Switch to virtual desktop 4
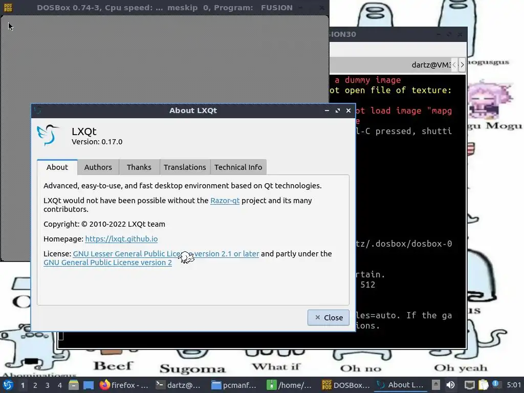 [60, 385]
